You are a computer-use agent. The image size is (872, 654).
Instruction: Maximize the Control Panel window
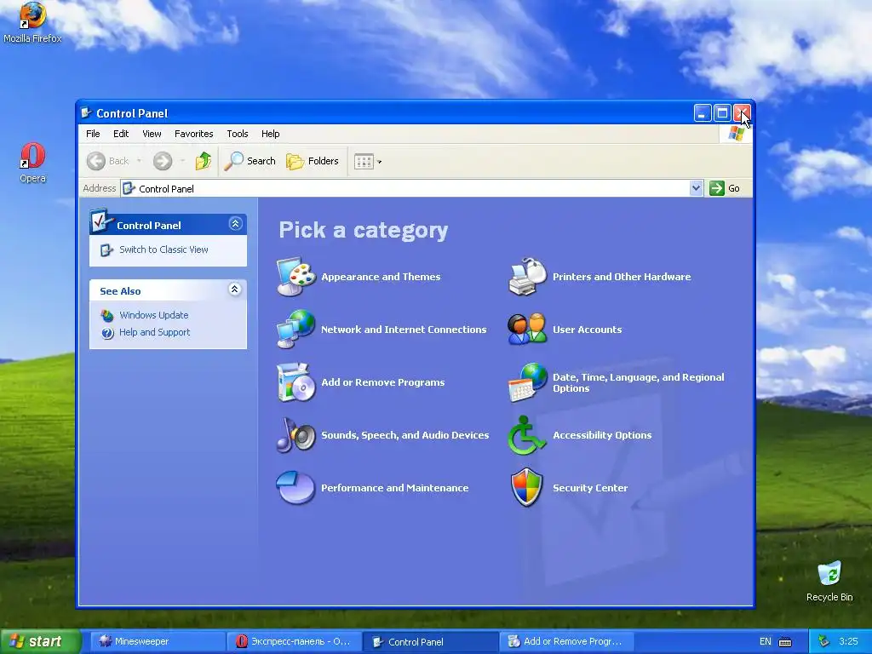point(722,113)
